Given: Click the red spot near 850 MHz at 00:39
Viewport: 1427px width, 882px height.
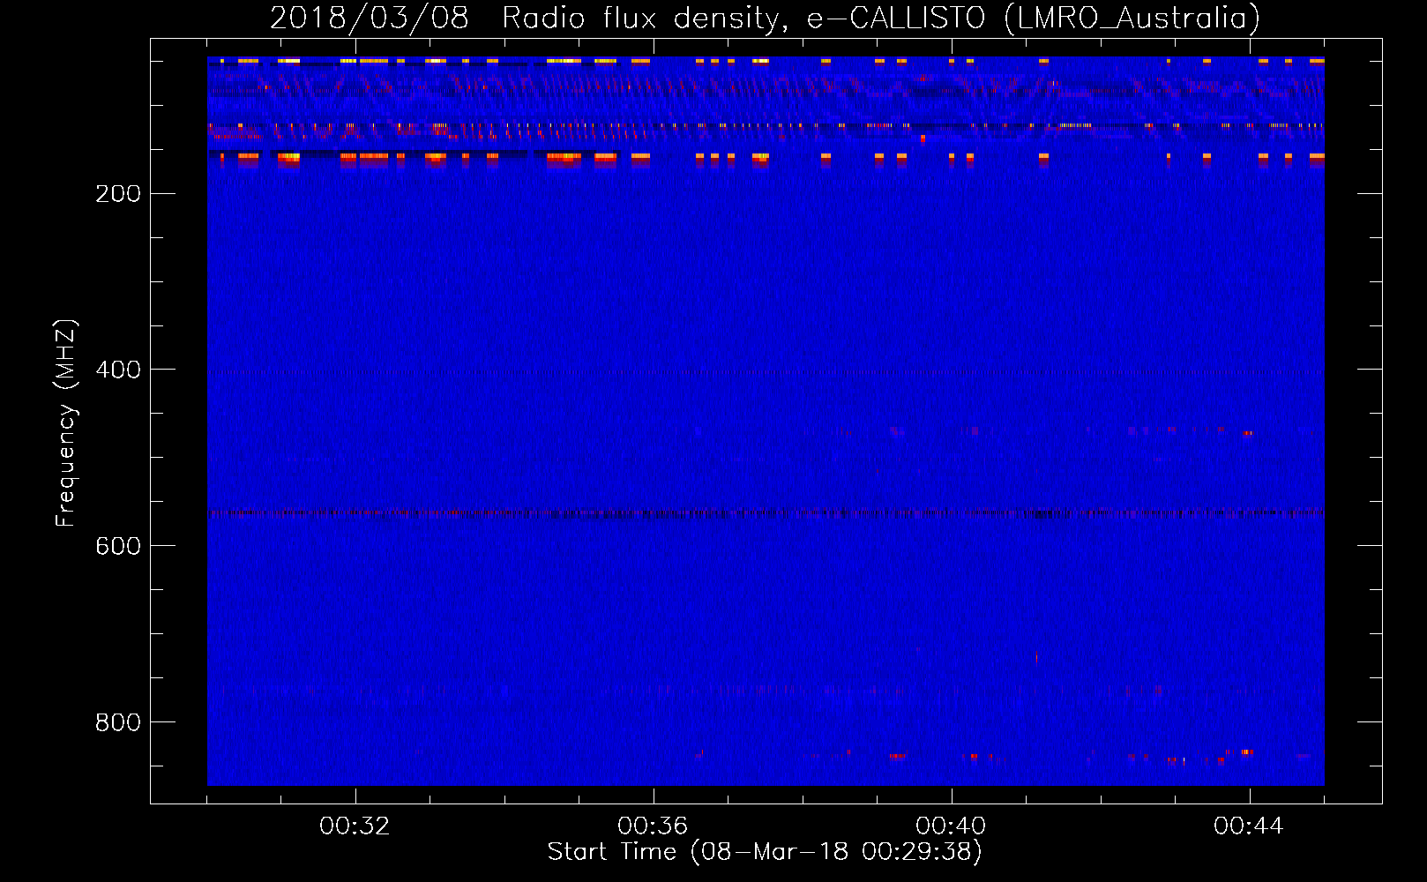Looking at the screenshot, I should click(897, 756).
